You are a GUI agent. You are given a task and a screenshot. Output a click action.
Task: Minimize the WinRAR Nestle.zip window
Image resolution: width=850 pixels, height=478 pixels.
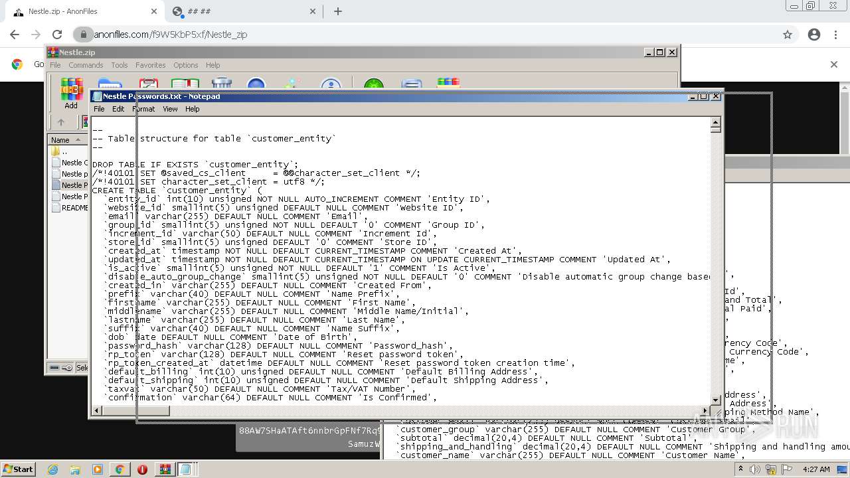(649, 52)
